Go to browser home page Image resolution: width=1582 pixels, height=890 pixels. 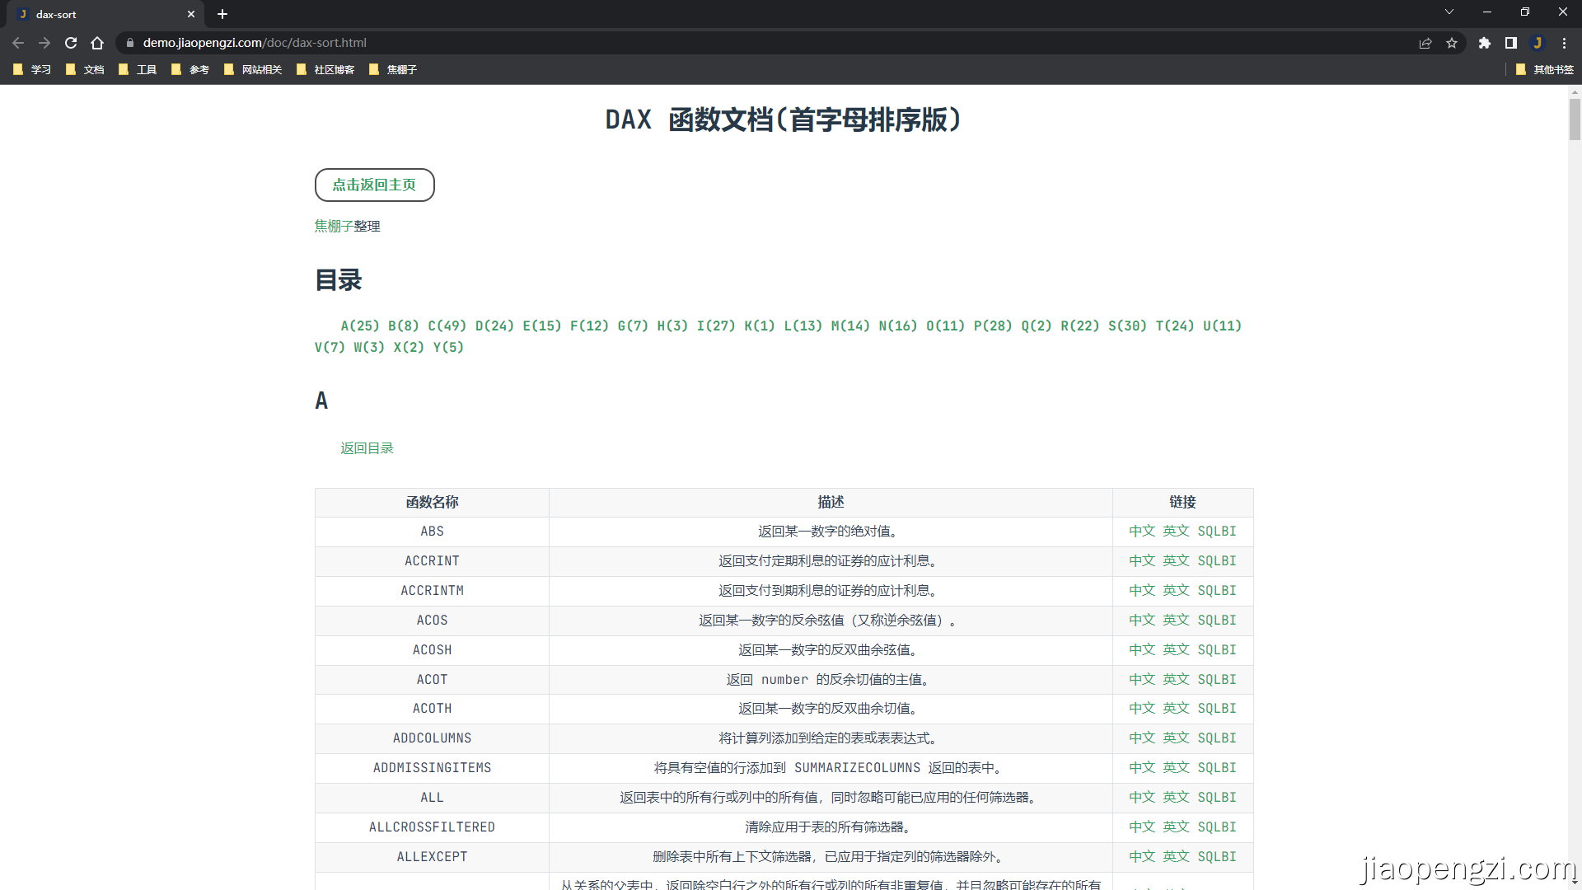pyautogui.click(x=97, y=43)
